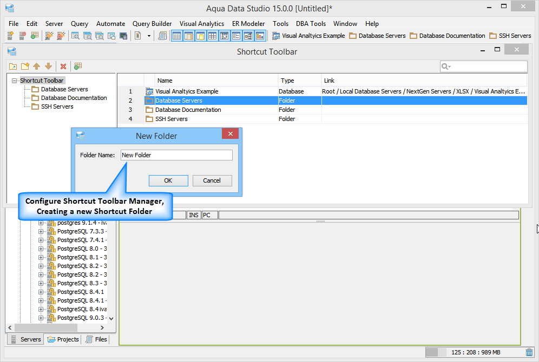The width and height of the screenshot is (539, 362).
Task: Click the Link column header
Action: [424, 81]
